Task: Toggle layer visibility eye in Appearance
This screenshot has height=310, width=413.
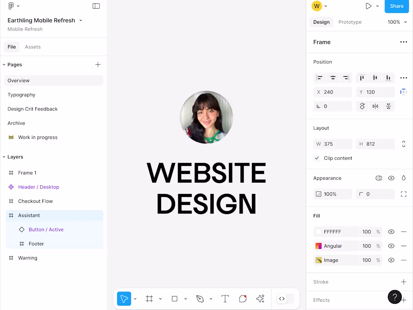Action: coord(391,178)
